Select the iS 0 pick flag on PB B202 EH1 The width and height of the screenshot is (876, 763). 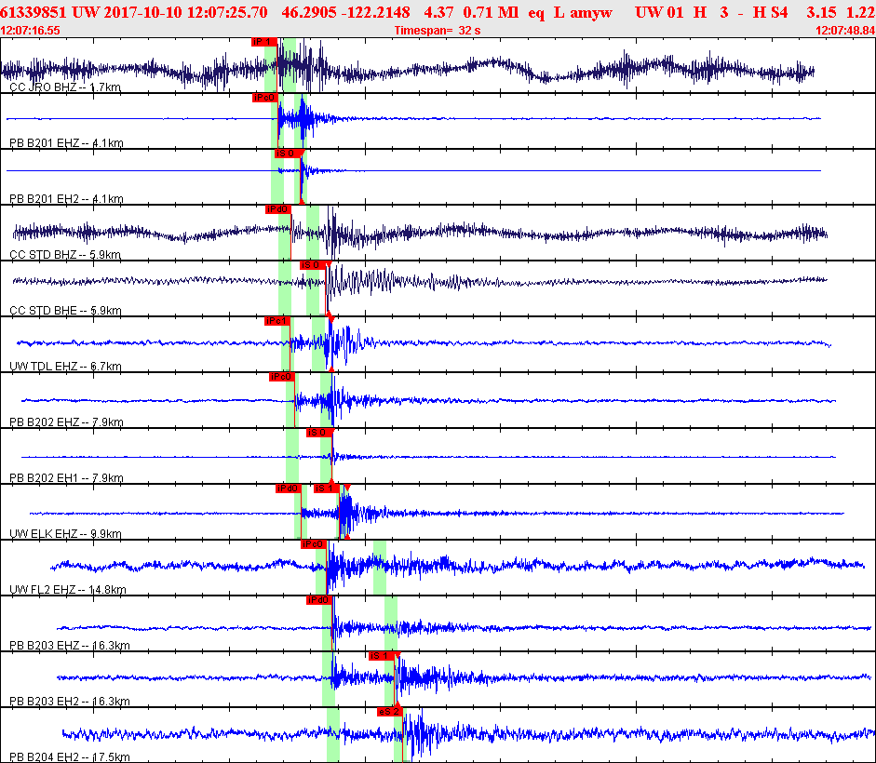pos(319,433)
